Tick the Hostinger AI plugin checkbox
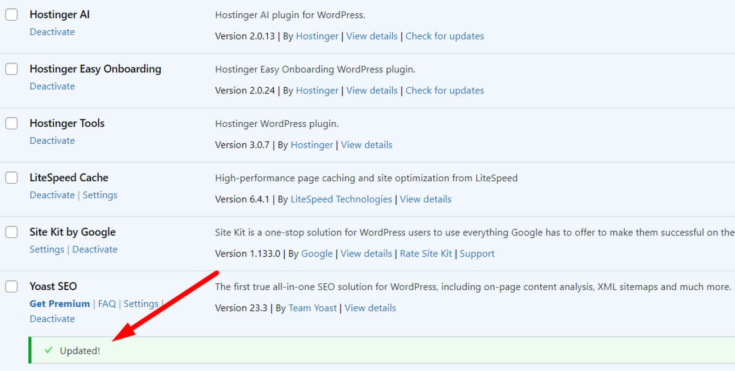Viewport: 735px width, 371px height. click(11, 14)
